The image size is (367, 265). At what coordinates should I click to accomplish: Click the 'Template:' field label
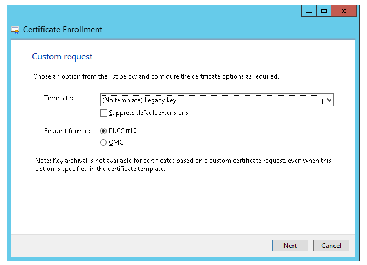pyautogui.click(x=58, y=98)
